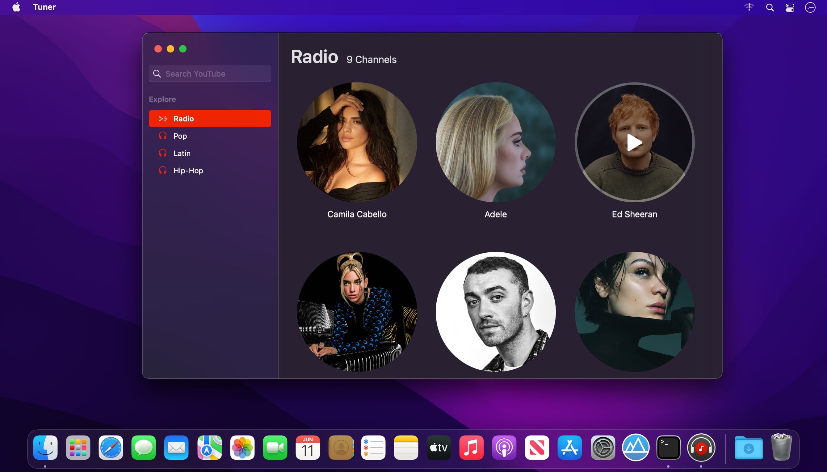Click the Explore section header

pos(162,99)
